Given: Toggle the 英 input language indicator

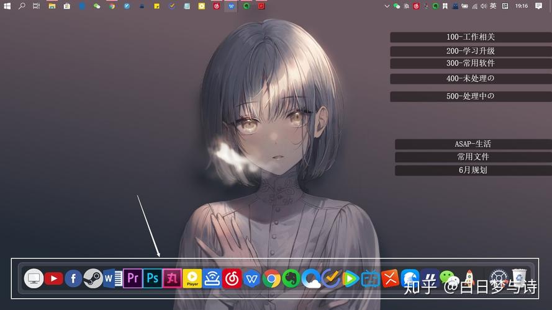Looking at the screenshot, I should [493, 6].
